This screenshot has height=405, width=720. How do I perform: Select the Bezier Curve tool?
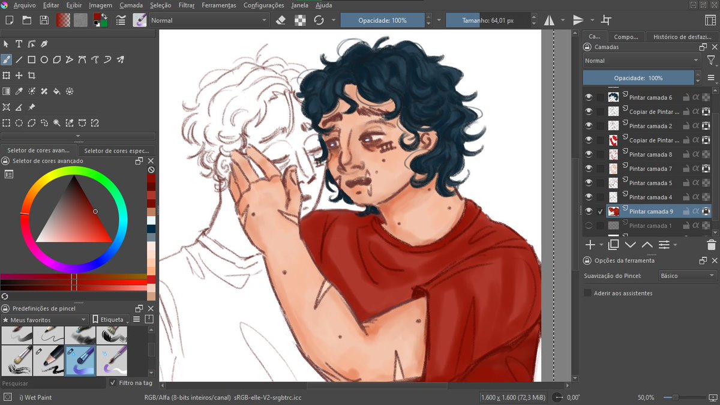pyautogui.click(x=82, y=59)
